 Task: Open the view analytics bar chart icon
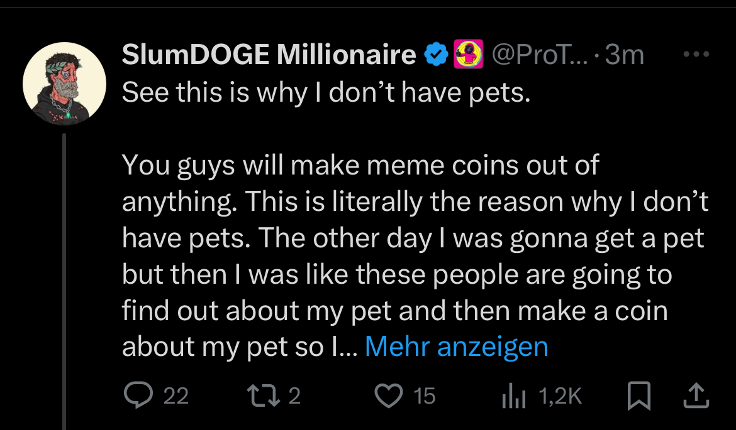513,396
